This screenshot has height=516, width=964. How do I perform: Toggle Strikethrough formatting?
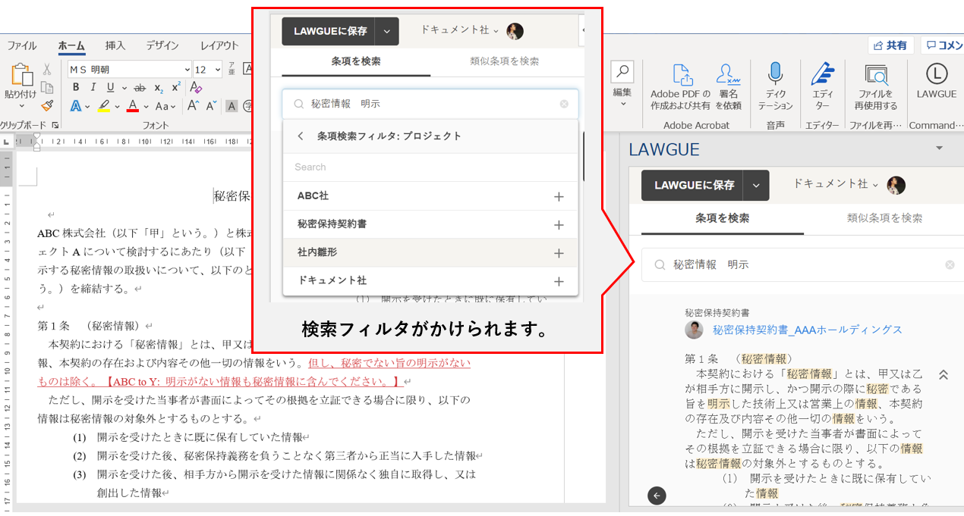coord(140,88)
